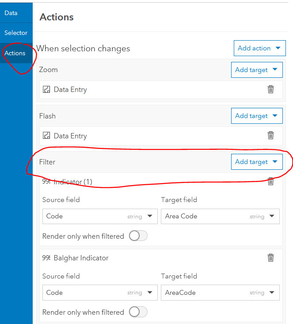
Task: Delete the Flash target Data Entry
Action: coord(271,136)
